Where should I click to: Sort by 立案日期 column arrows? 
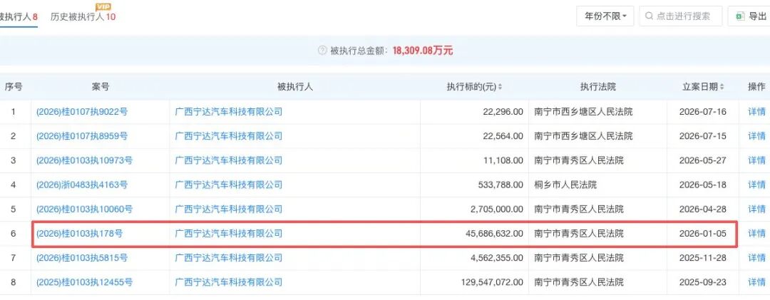pyautogui.click(x=722, y=87)
